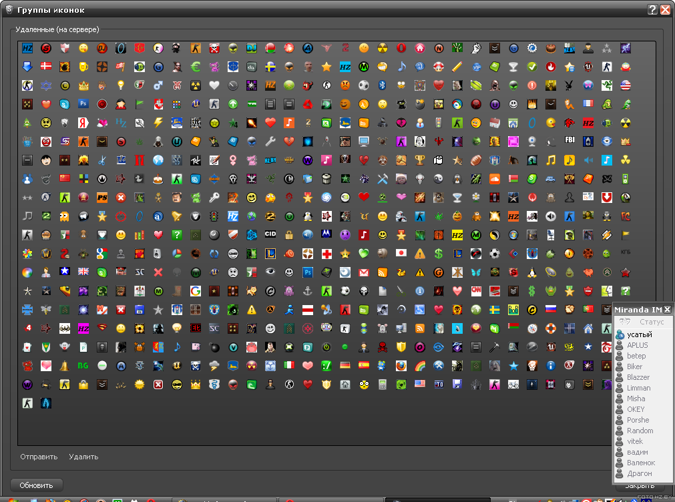
Task: Select contact Misha in Miranda IM
Action: [636, 399]
